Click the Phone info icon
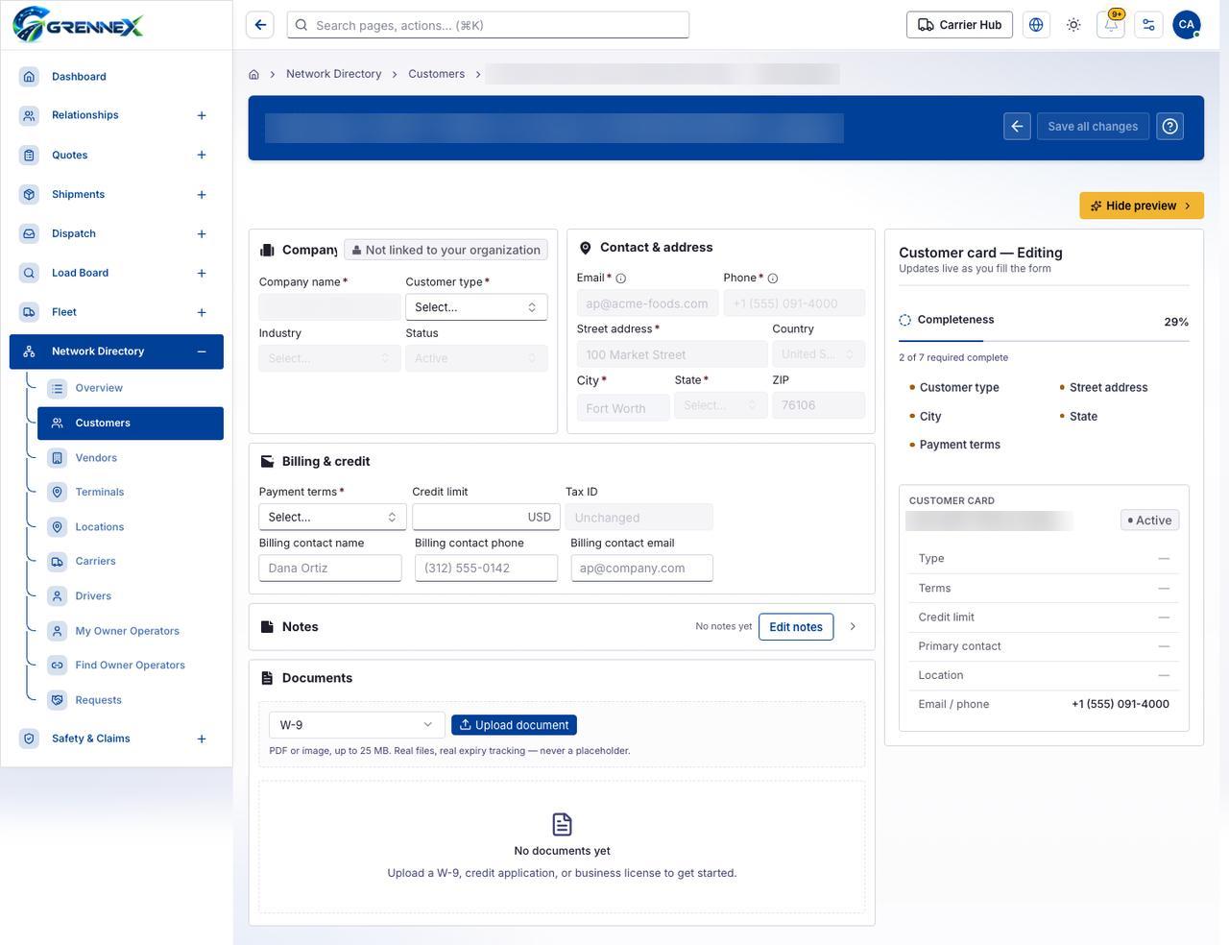The width and height of the screenshot is (1229, 945). (x=773, y=279)
